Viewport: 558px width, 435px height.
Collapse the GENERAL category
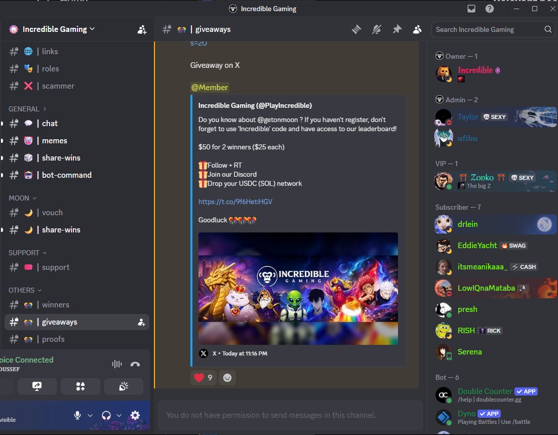[x=27, y=109]
